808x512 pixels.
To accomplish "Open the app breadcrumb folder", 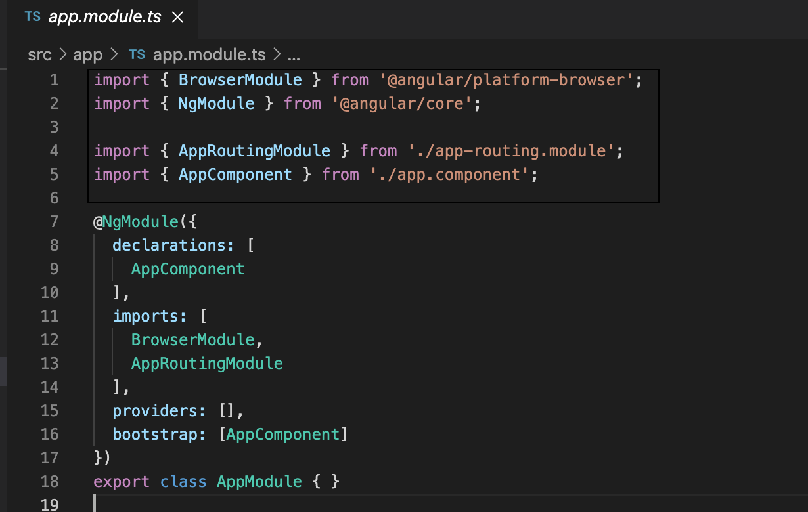I will [88, 54].
